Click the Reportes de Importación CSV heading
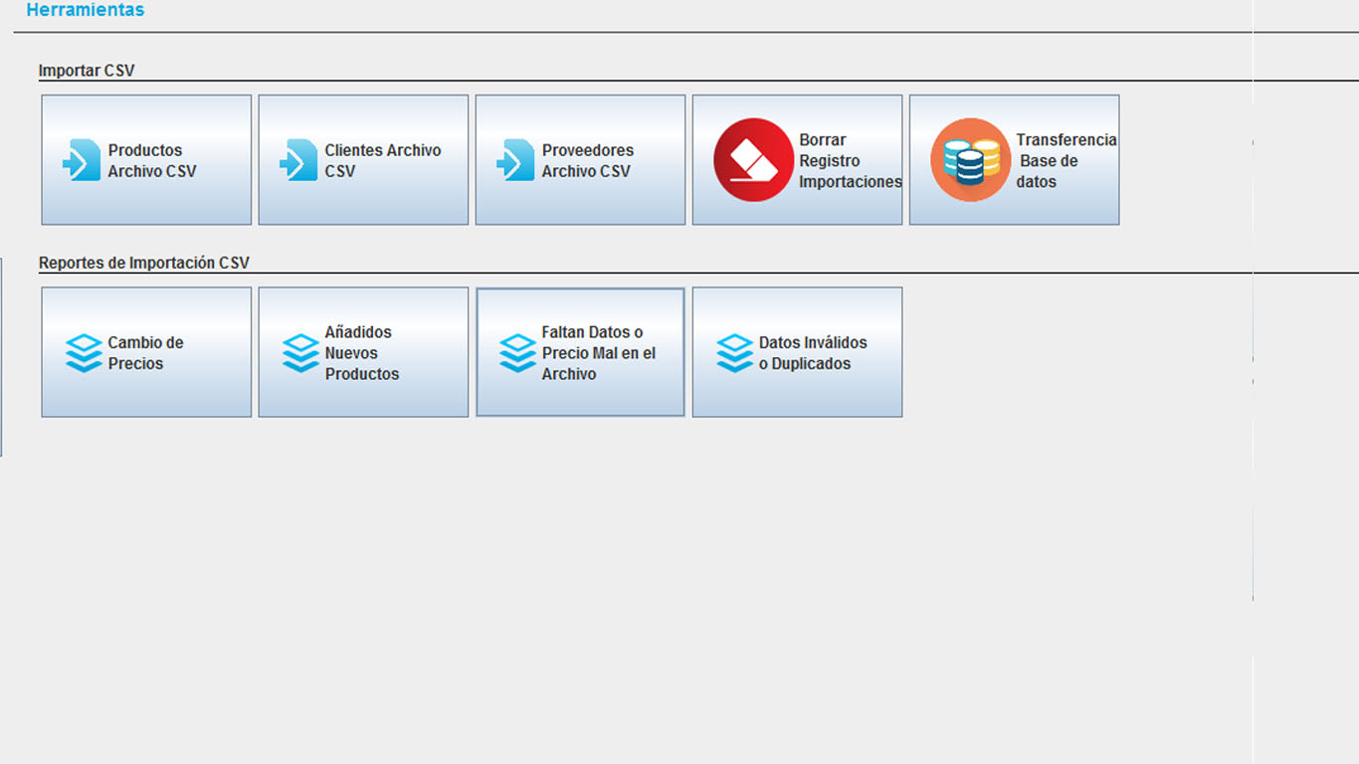This screenshot has height=764, width=1359. 143,264
